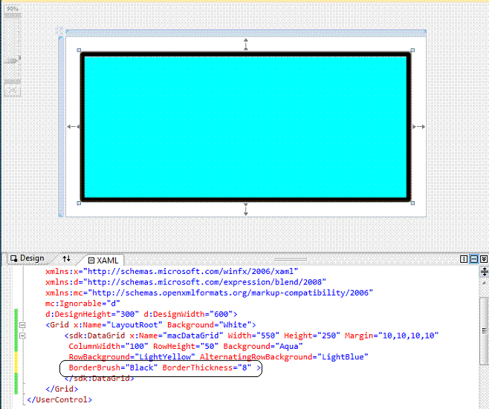Screen dimensions: 489x409
Task: Click the x:Name="macDataGrid" attribute
Action: [176, 336]
